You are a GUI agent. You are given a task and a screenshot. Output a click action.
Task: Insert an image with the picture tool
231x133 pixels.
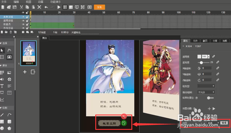[x=9, y=72]
